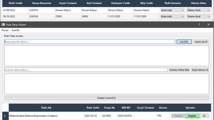Select row header number 1
This screenshot has height=120, width=214.
(6, 116)
